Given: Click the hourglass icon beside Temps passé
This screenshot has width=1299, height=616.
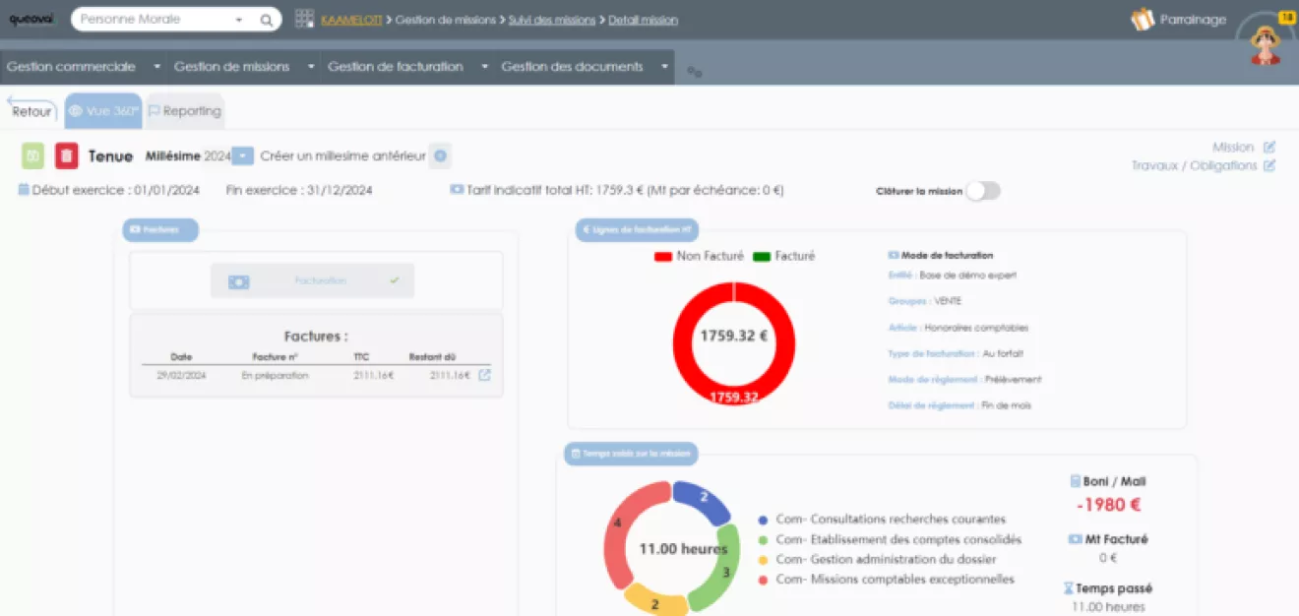Looking at the screenshot, I should (1067, 588).
